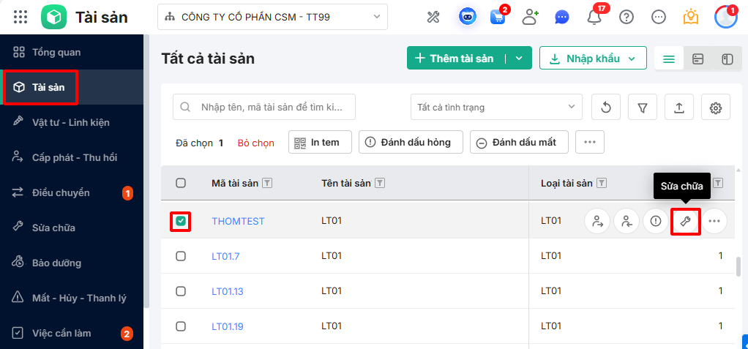This screenshot has width=748, height=349.
Task: Open Điều chuyển sidebar menu item
Action: pyautogui.click(x=61, y=192)
